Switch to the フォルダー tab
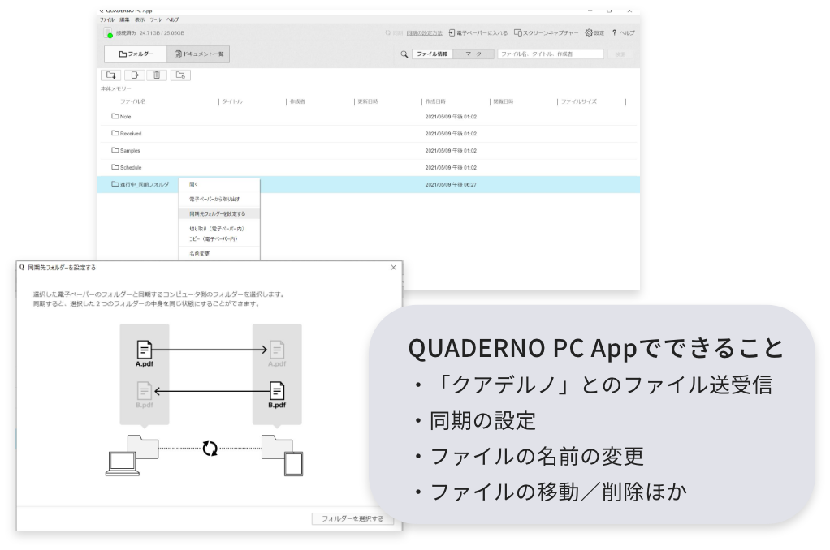The width and height of the screenshot is (830, 550). [x=135, y=54]
